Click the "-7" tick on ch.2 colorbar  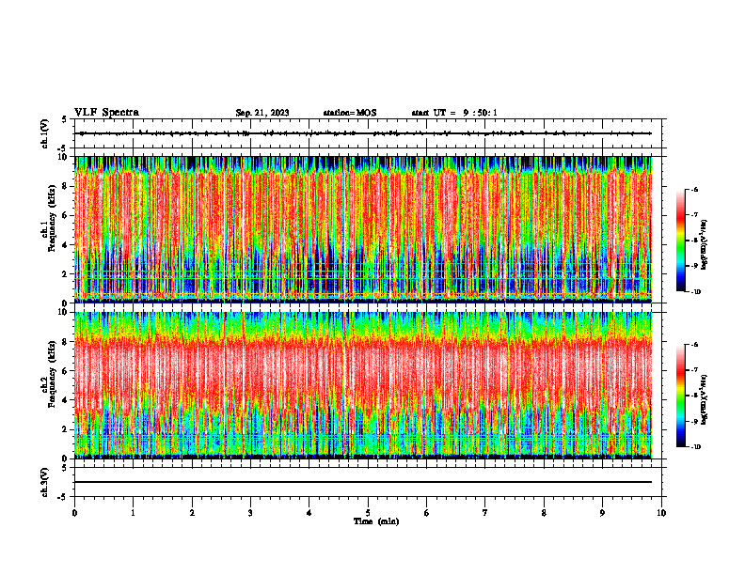694,370
